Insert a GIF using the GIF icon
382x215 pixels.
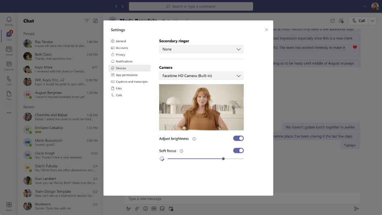[x=154, y=209]
